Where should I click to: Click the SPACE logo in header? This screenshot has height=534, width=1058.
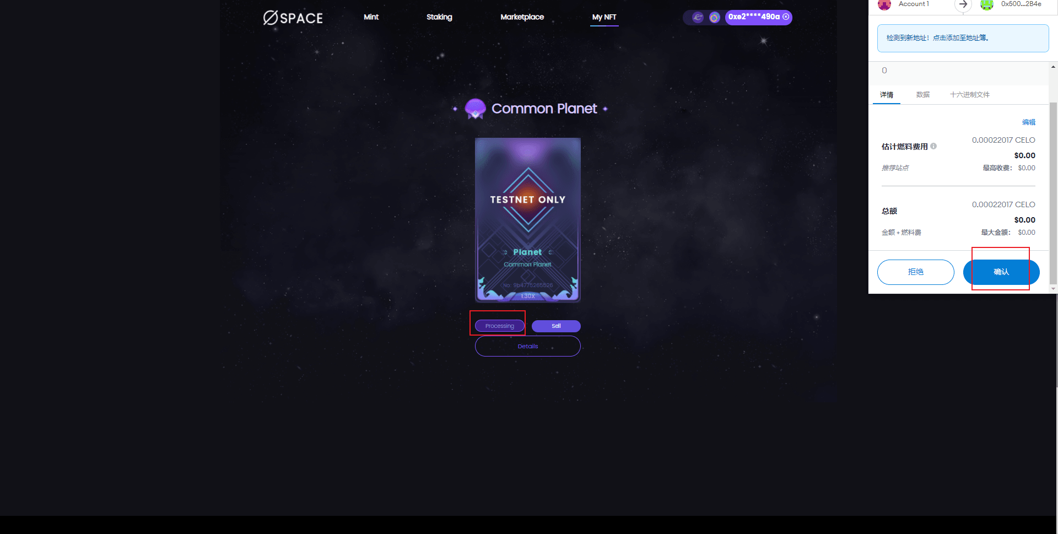tap(293, 18)
